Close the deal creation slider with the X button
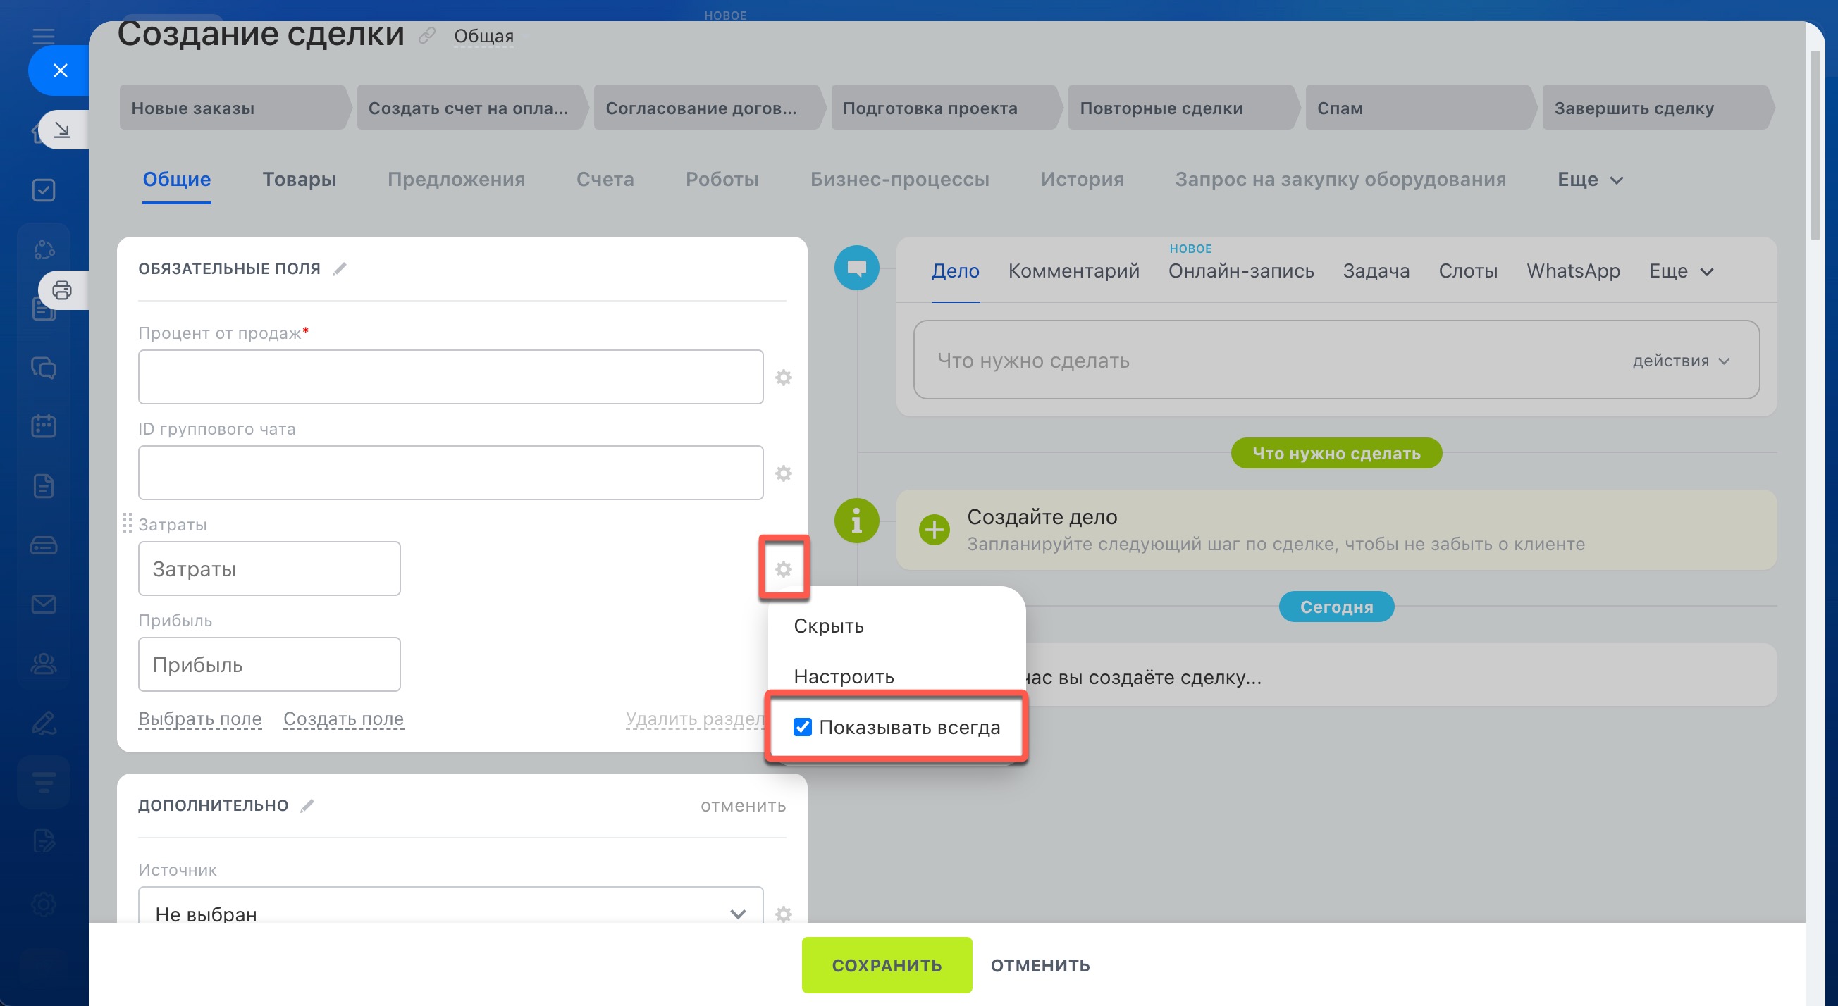 (x=61, y=70)
